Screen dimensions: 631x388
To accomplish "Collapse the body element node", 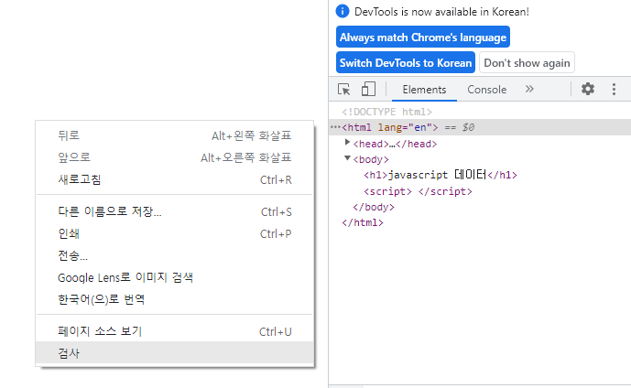I will [x=347, y=158].
